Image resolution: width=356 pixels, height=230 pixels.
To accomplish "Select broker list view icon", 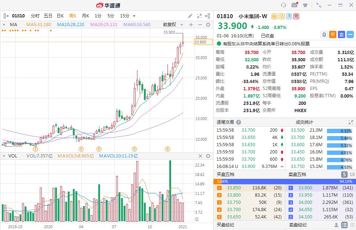I will pyautogui.click(x=344, y=225).
